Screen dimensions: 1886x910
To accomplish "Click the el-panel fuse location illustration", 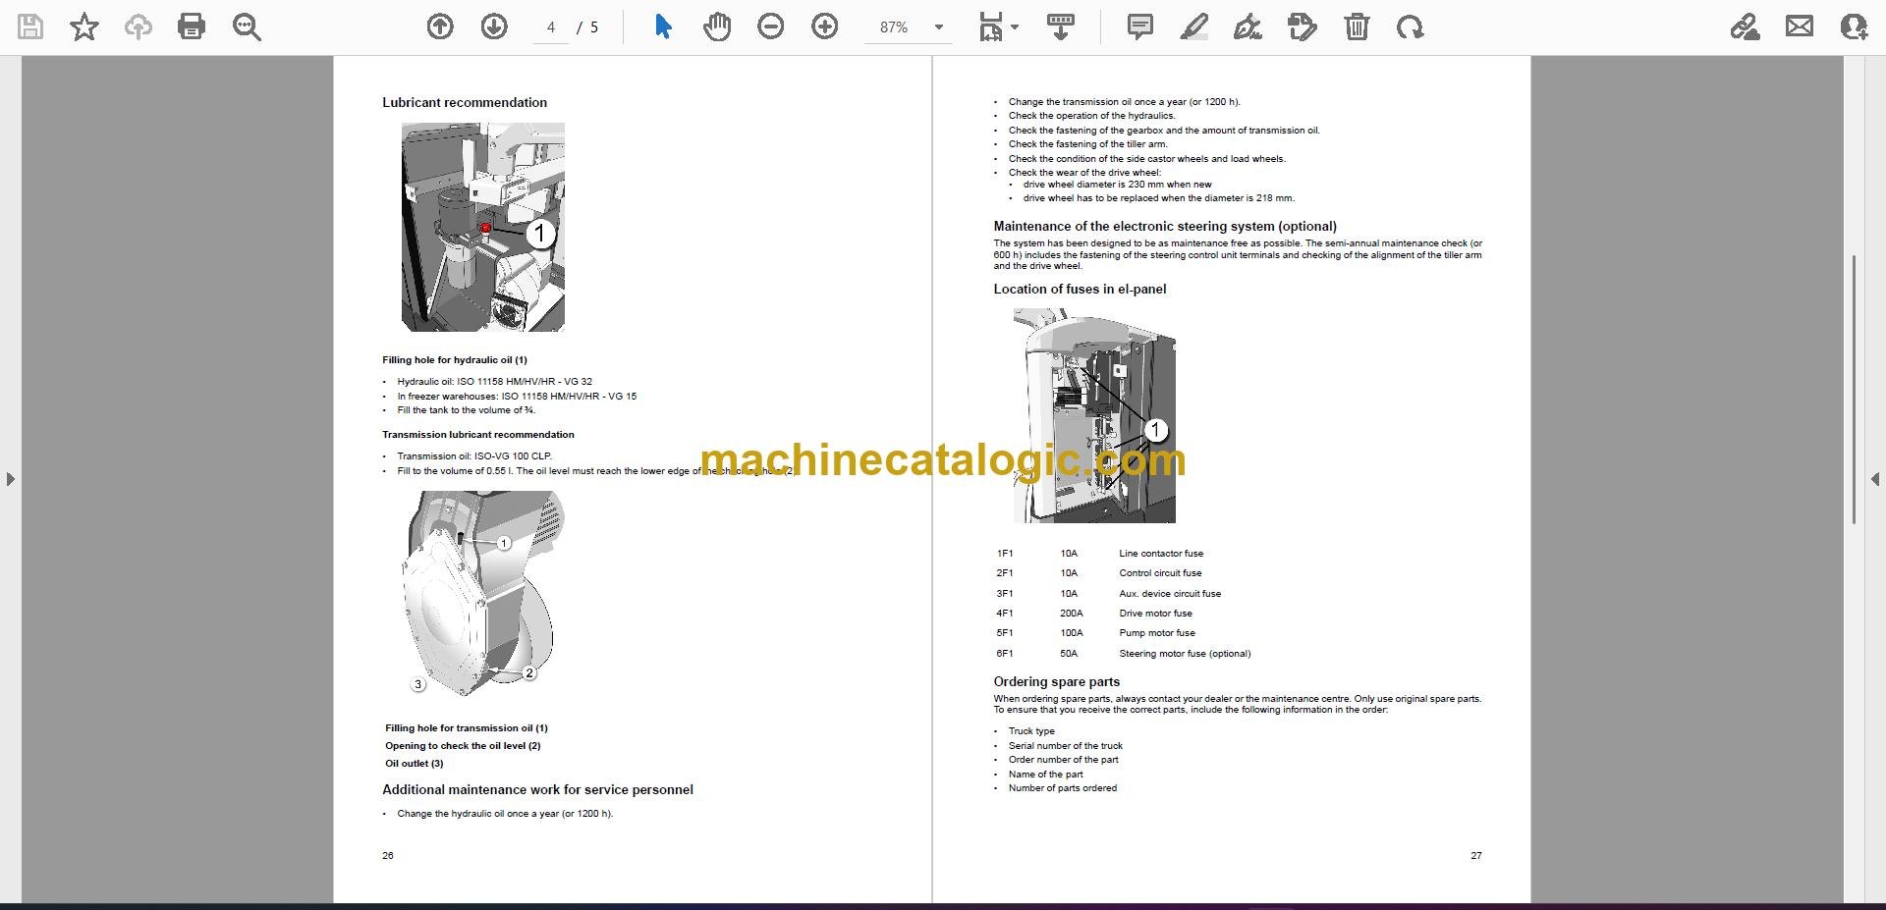I will (x=1094, y=415).
